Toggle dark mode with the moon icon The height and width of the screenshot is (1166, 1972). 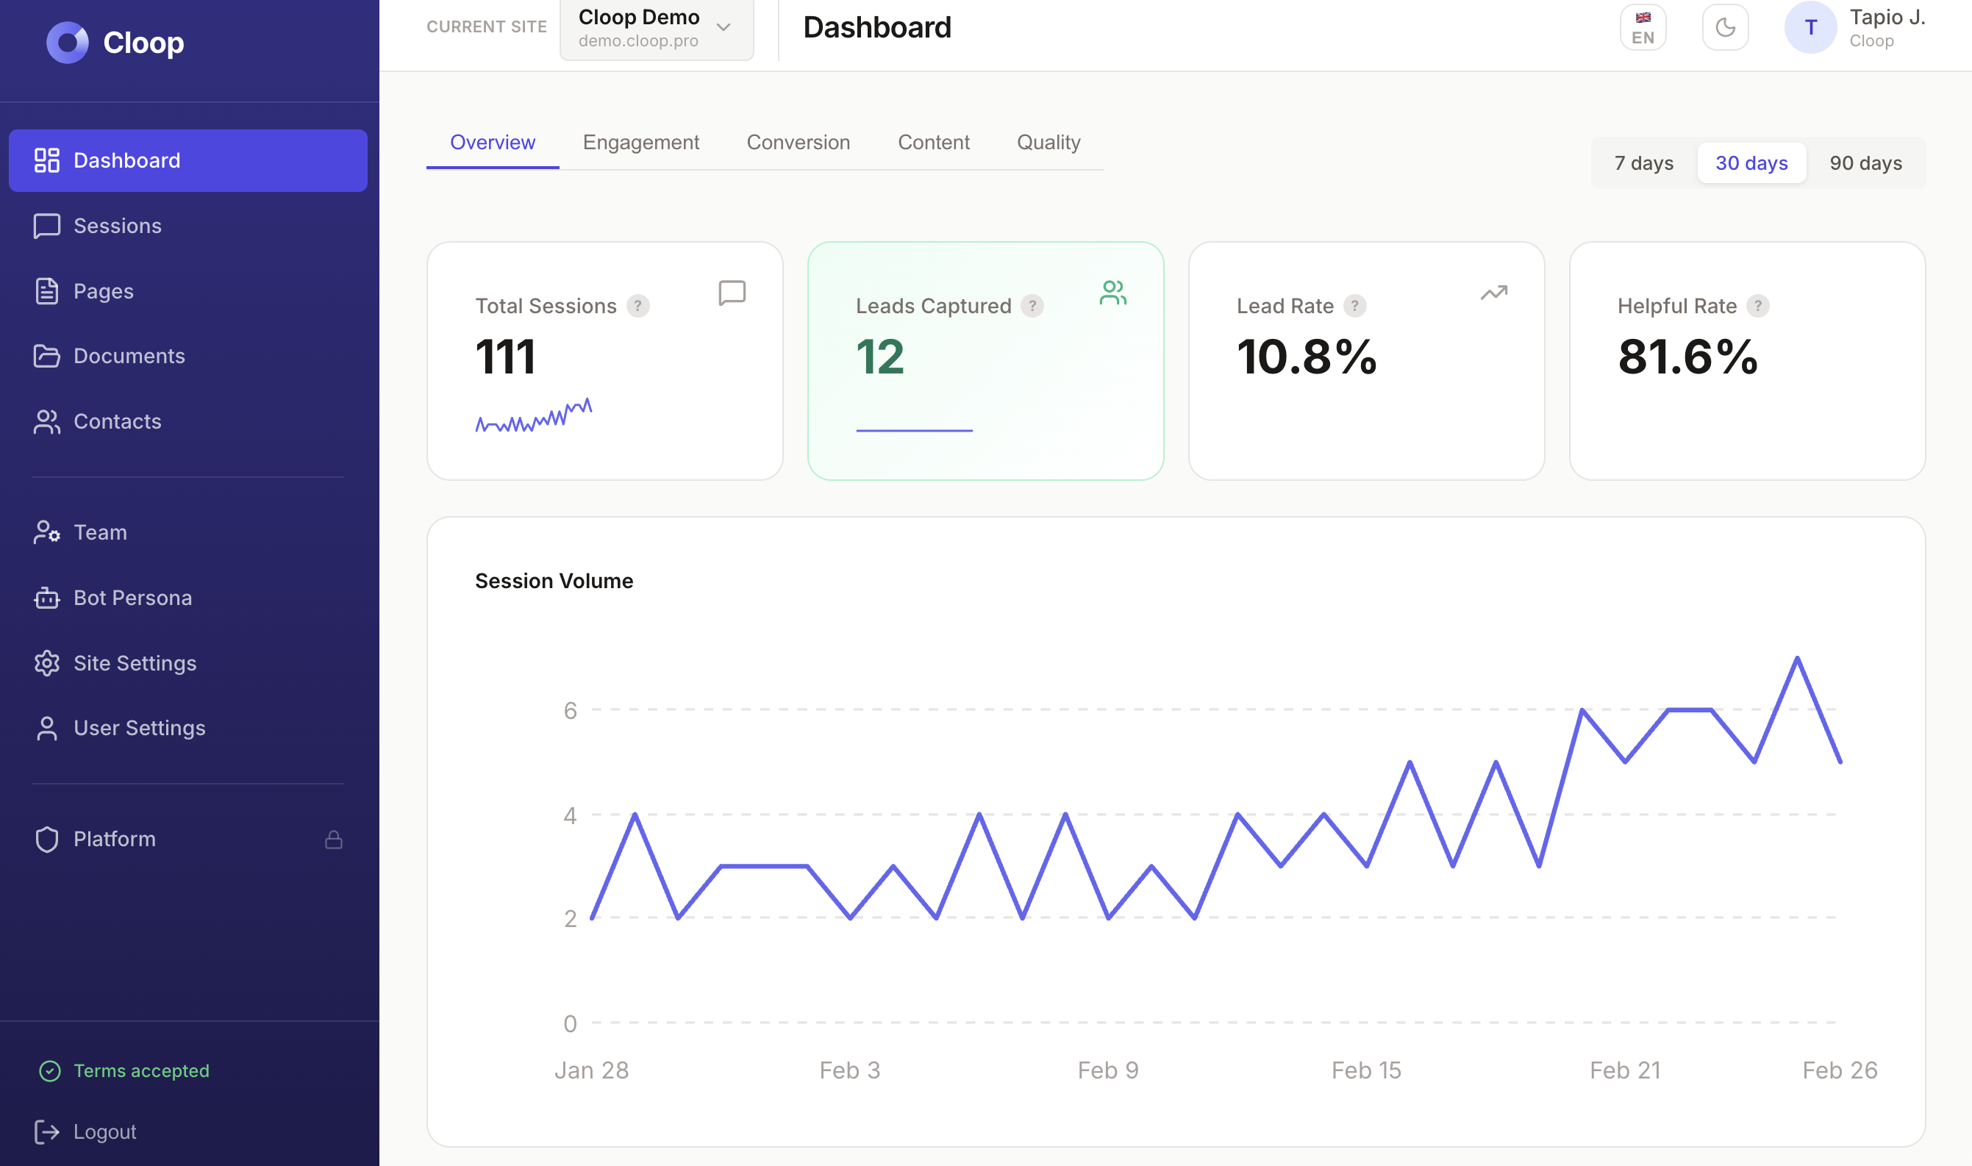(x=1725, y=26)
